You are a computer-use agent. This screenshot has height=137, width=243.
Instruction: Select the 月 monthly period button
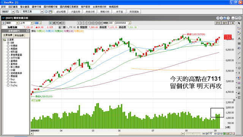click(57, 23)
